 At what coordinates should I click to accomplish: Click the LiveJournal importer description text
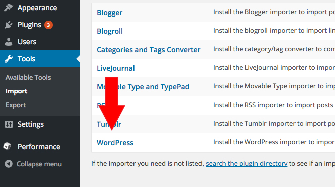coord(274,67)
